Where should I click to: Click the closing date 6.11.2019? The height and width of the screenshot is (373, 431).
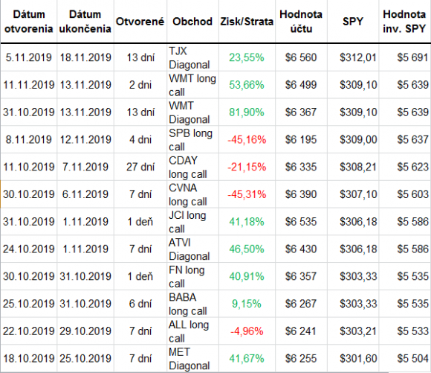[85, 194]
